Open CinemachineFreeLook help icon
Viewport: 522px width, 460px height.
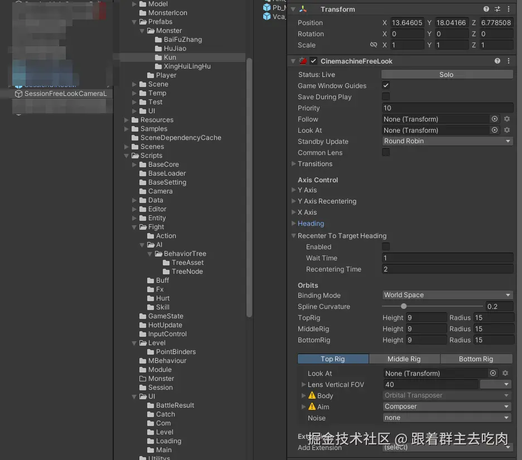click(x=497, y=61)
